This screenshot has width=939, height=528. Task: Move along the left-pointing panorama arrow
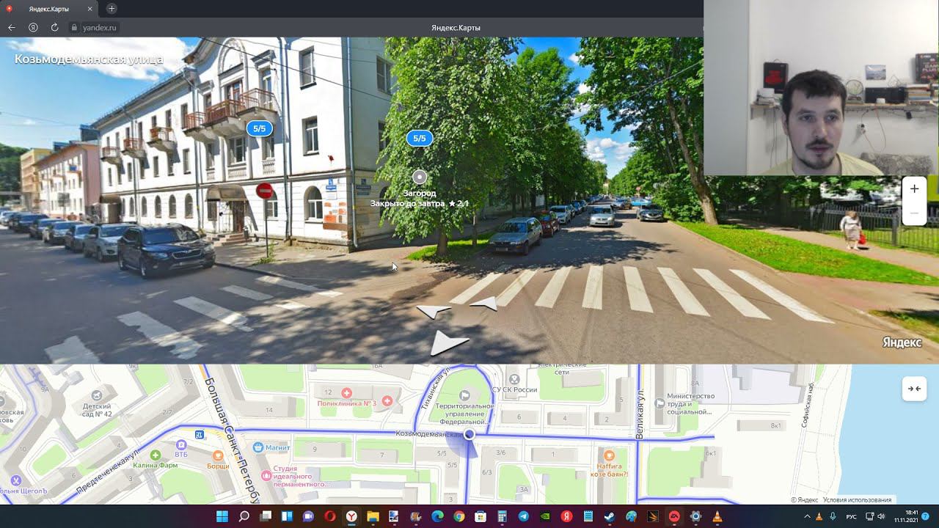[433, 312]
